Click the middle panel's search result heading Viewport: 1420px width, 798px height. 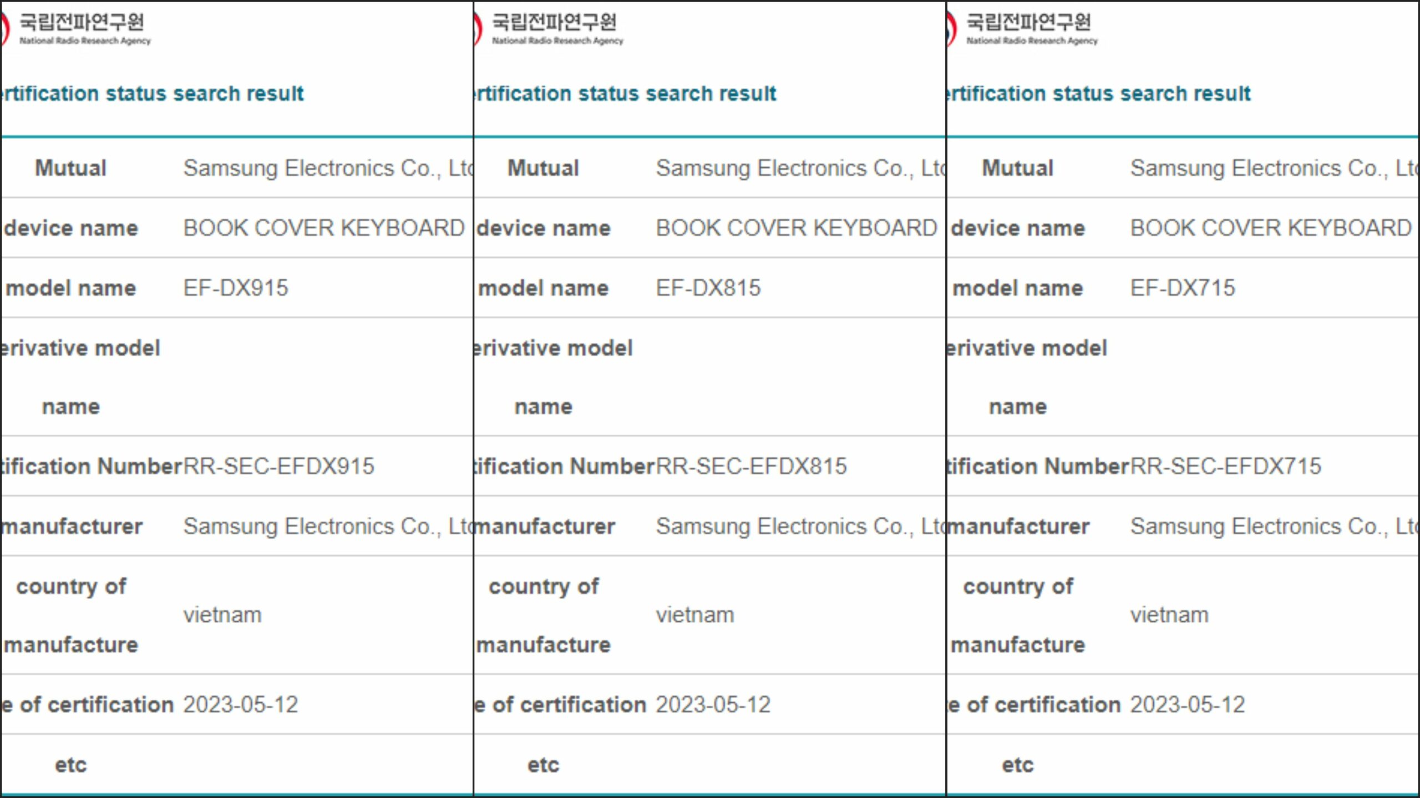[625, 94]
